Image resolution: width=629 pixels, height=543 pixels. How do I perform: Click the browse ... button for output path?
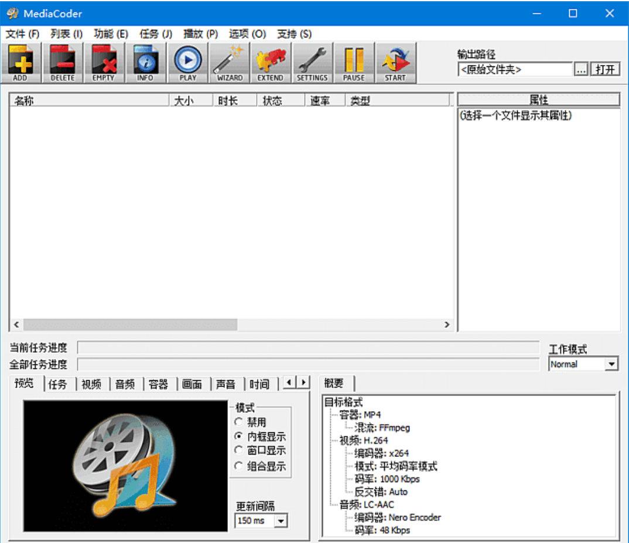(580, 69)
